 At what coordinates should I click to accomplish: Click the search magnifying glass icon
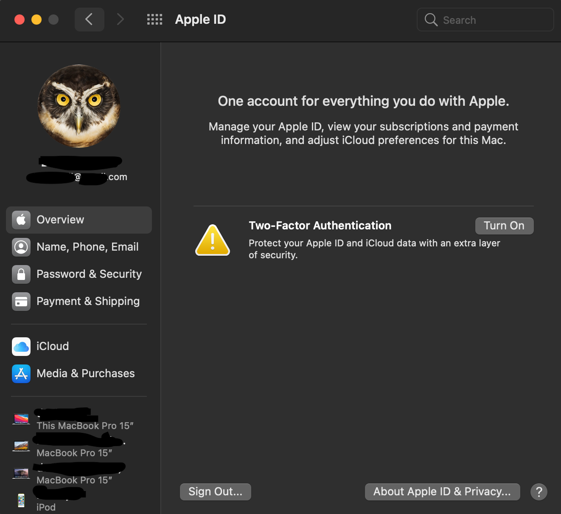point(431,20)
